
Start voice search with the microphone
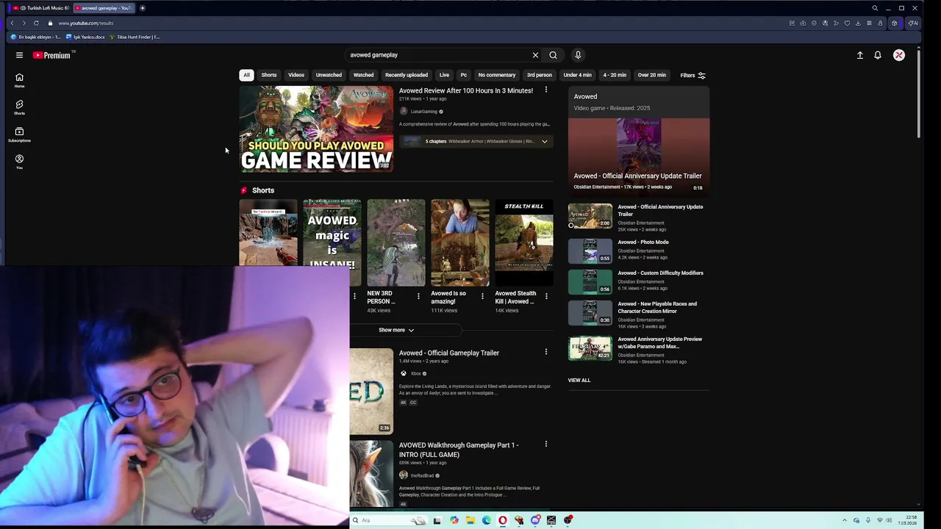tap(578, 55)
